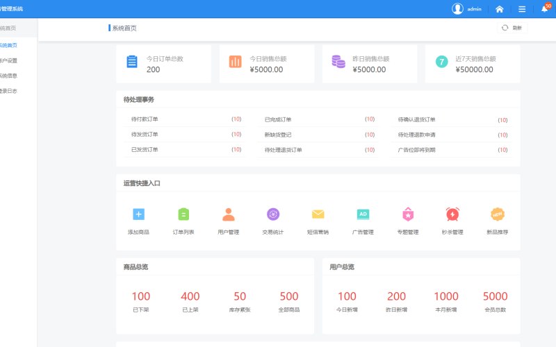Viewport: 556px width, 347px height.
Task: Open 新品推荐 orange NEW badge icon
Action: (x=498, y=214)
